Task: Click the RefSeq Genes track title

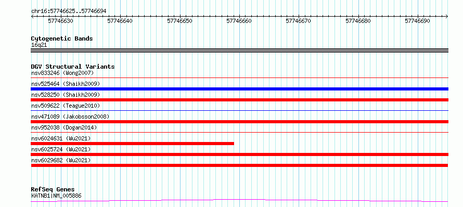Action: coord(53,190)
